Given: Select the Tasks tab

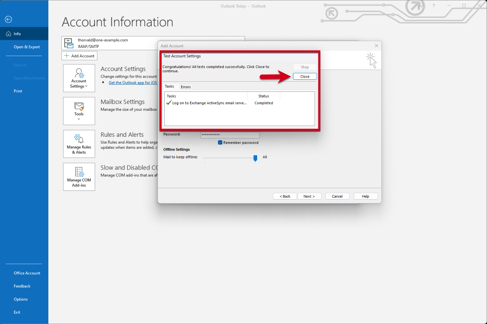Looking at the screenshot, I should [x=169, y=87].
